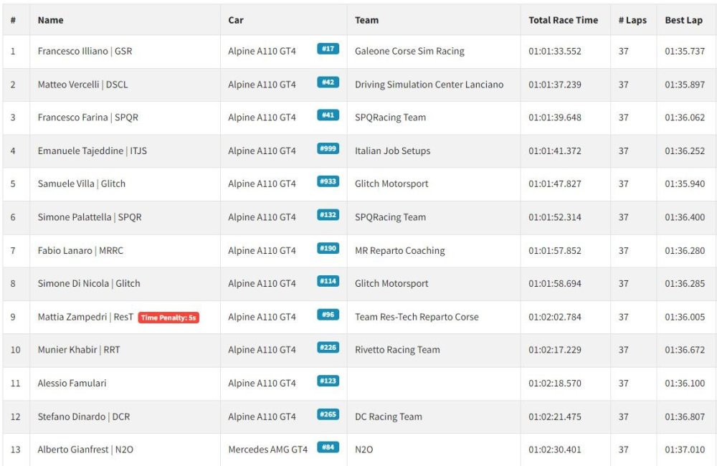The image size is (717, 466).
Task: Click the # Laps column header
Action: 632,20
